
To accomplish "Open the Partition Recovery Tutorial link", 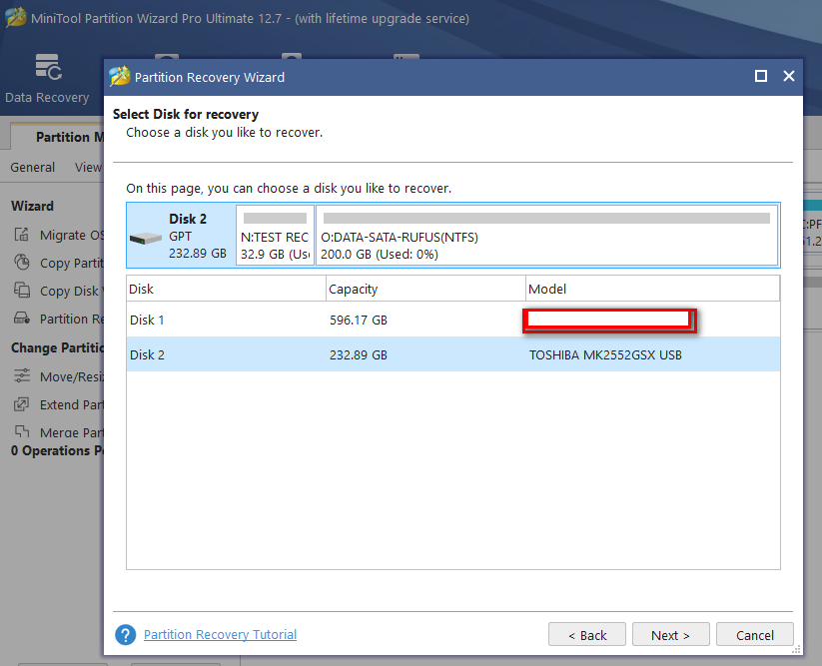I will click(x=220, y=635).
